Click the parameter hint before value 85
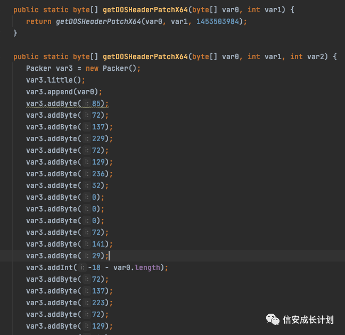345x335 pixels. pyautogui.click(x=87, y=103)
